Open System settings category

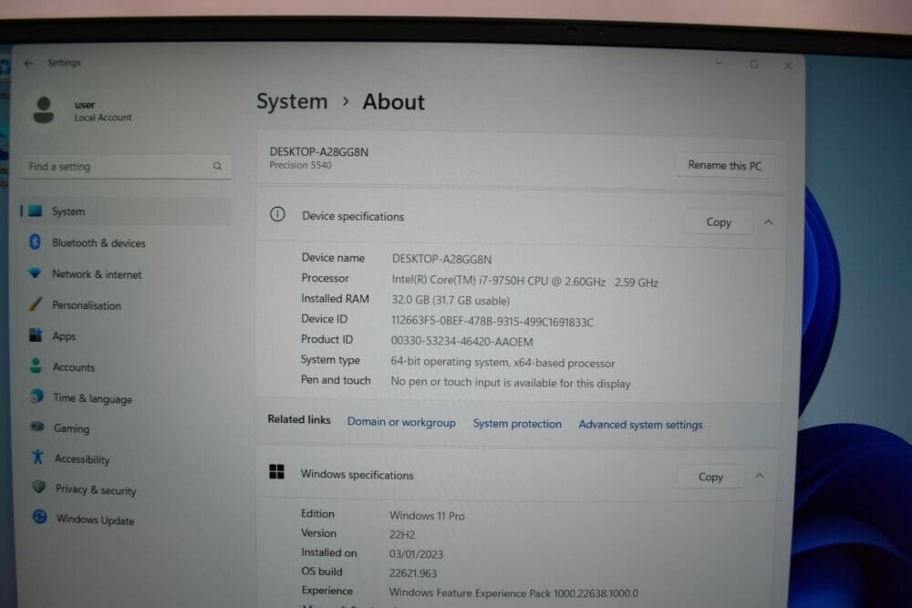pos(126,211)
